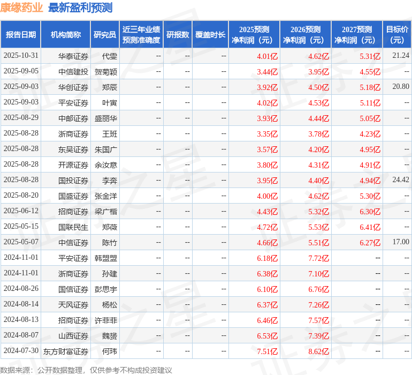Click the 最新盈利预测 heading
This screenshot has width=412, height=375.
coord(80,7)
